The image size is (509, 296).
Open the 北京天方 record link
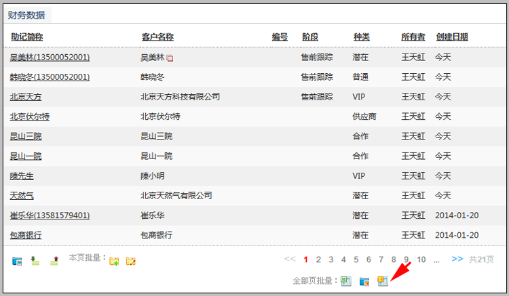[x=26, y=97]
